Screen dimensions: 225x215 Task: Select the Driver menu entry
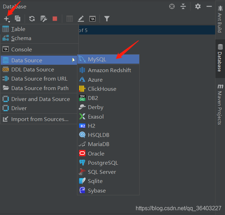tap(39, 108)
